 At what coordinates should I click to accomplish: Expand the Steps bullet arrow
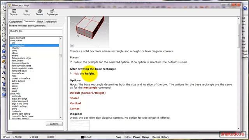[x=71, y=62]
